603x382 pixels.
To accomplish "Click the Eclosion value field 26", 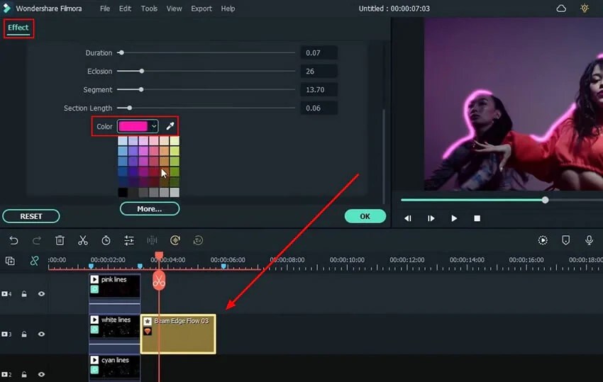I will click(x=319, y=71).
